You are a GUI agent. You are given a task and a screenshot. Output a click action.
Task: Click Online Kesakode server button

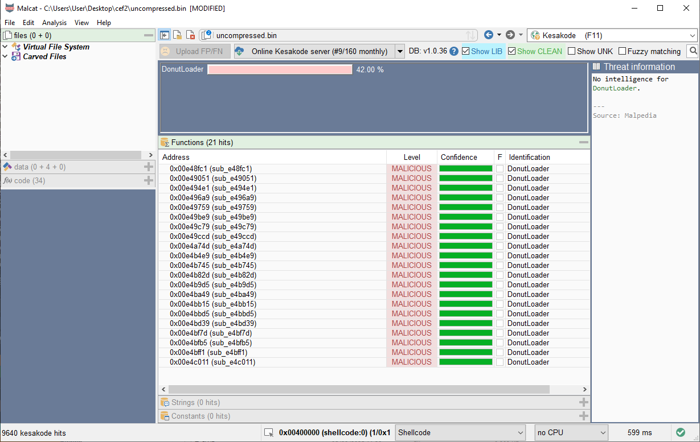pos(314,51)
